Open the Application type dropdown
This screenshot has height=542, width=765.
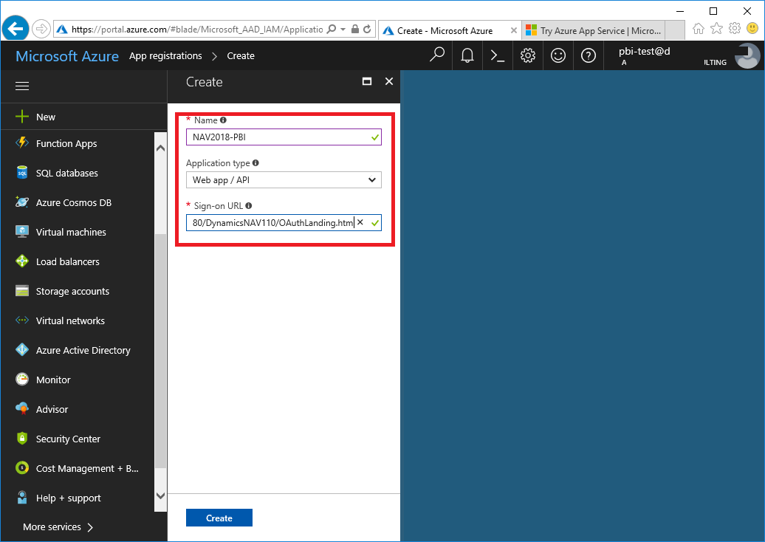284,180
